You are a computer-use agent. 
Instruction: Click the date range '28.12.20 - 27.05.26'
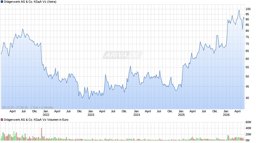click(x=15, y=107)
